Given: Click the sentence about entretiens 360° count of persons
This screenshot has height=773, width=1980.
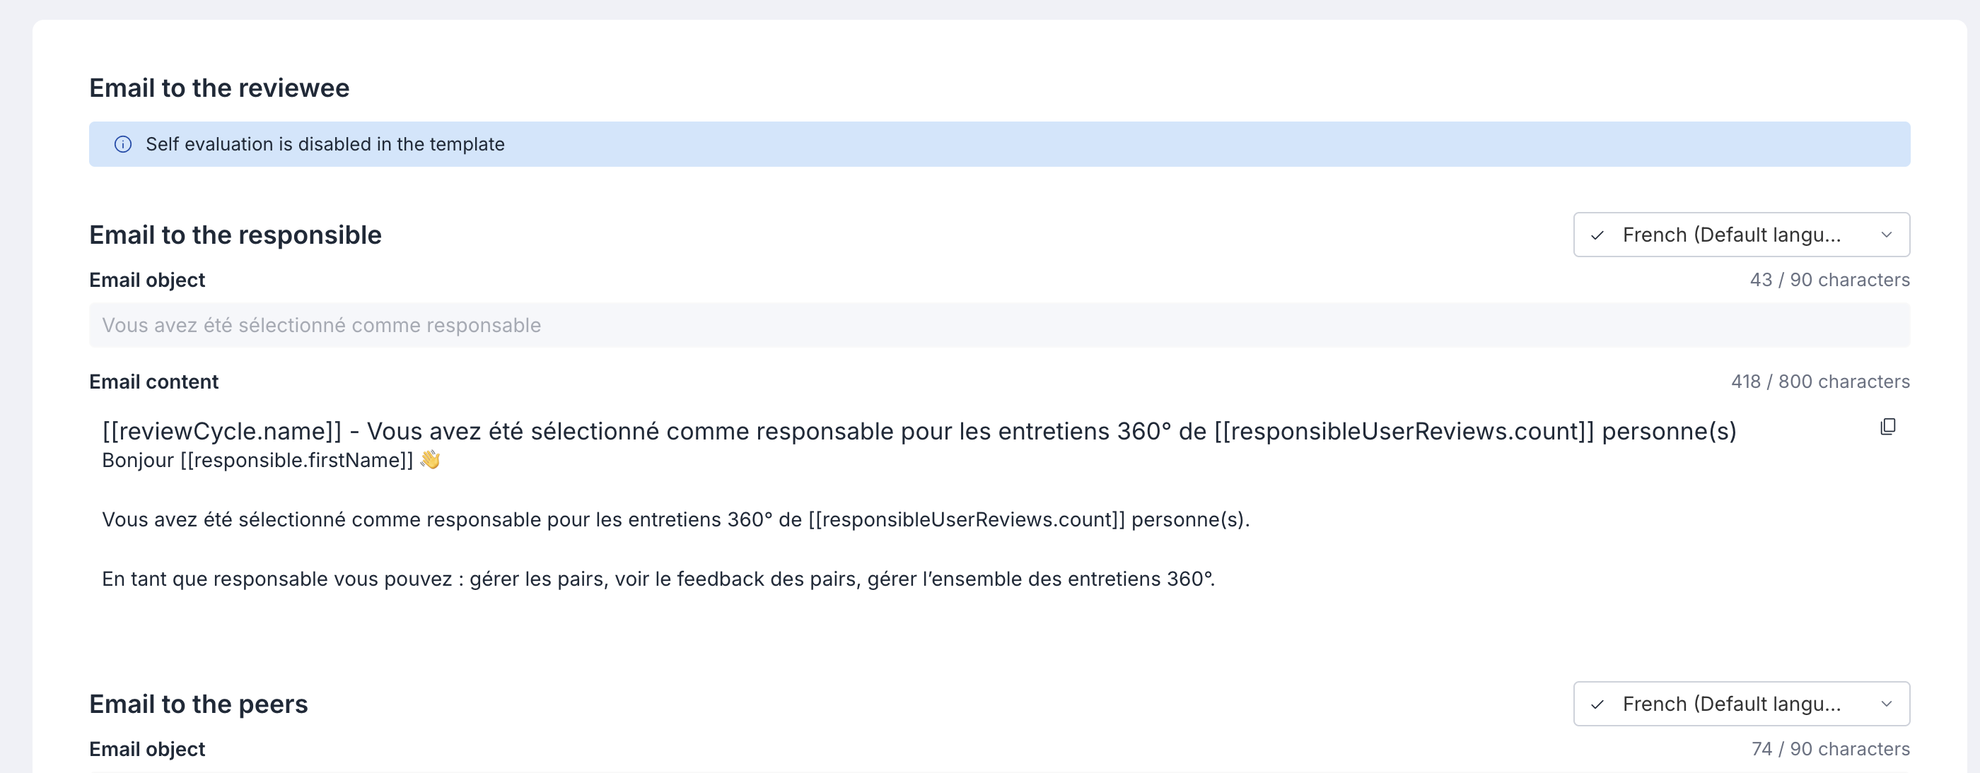Looking at the screenshot, I should click(x=675, y=520).
